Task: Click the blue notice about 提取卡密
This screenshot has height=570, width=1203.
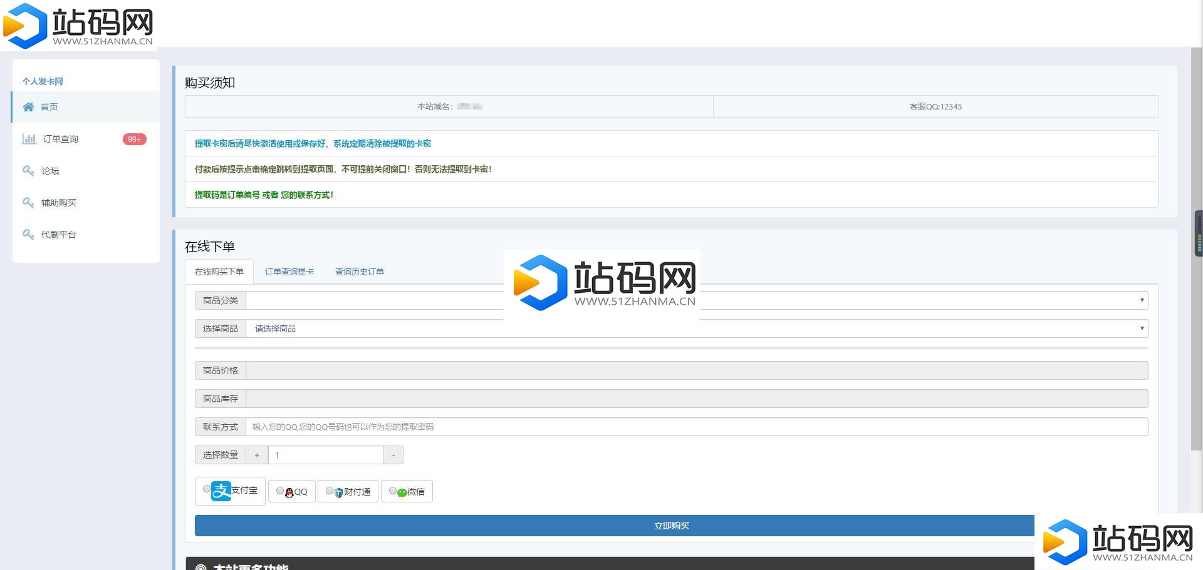Action: pos(313,143)
